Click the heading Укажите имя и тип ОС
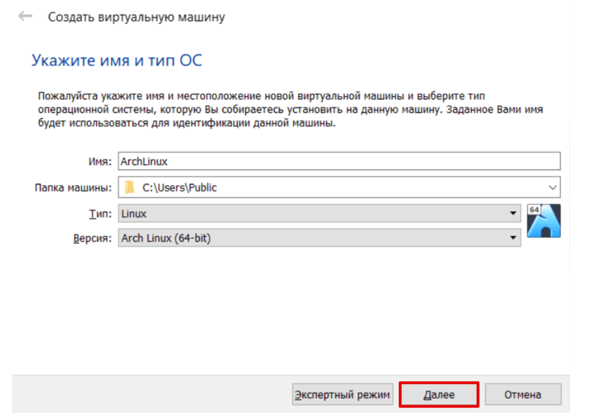Image resolution: width=598 pixels, height=419 pixels. pyautogui.click(x=116, y=61)
